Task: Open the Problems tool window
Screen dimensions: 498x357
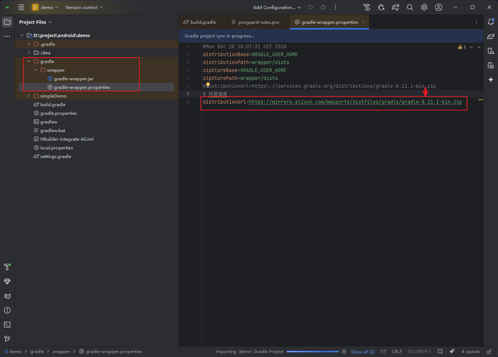Action: click(7, 310)
